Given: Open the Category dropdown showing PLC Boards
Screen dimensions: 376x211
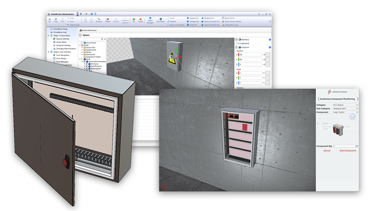Looking at the screenshot, I should tap(345, 105).
